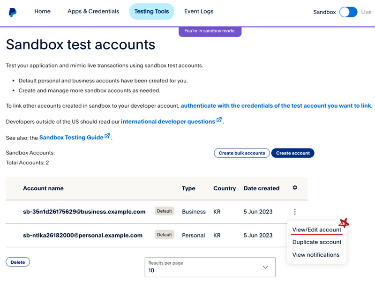Click the Default badge on the personal account

(165, 235)
